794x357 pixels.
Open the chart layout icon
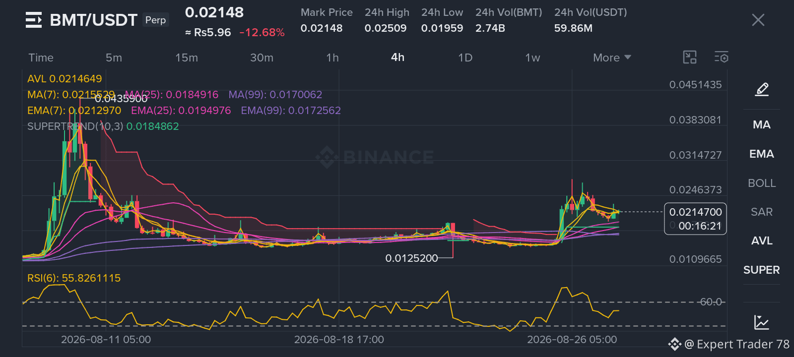click(690, 58)
